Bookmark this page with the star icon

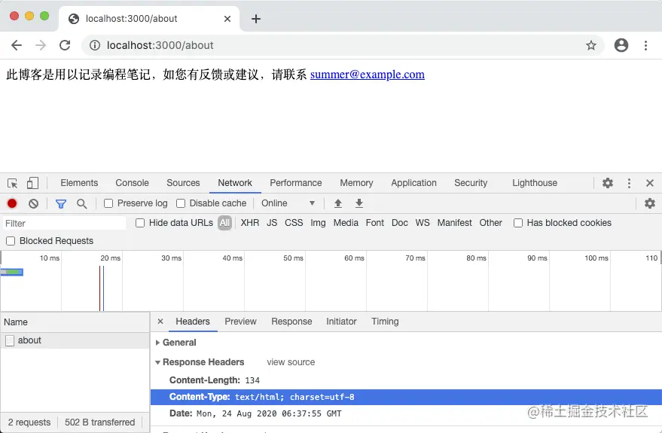[591, 45]
